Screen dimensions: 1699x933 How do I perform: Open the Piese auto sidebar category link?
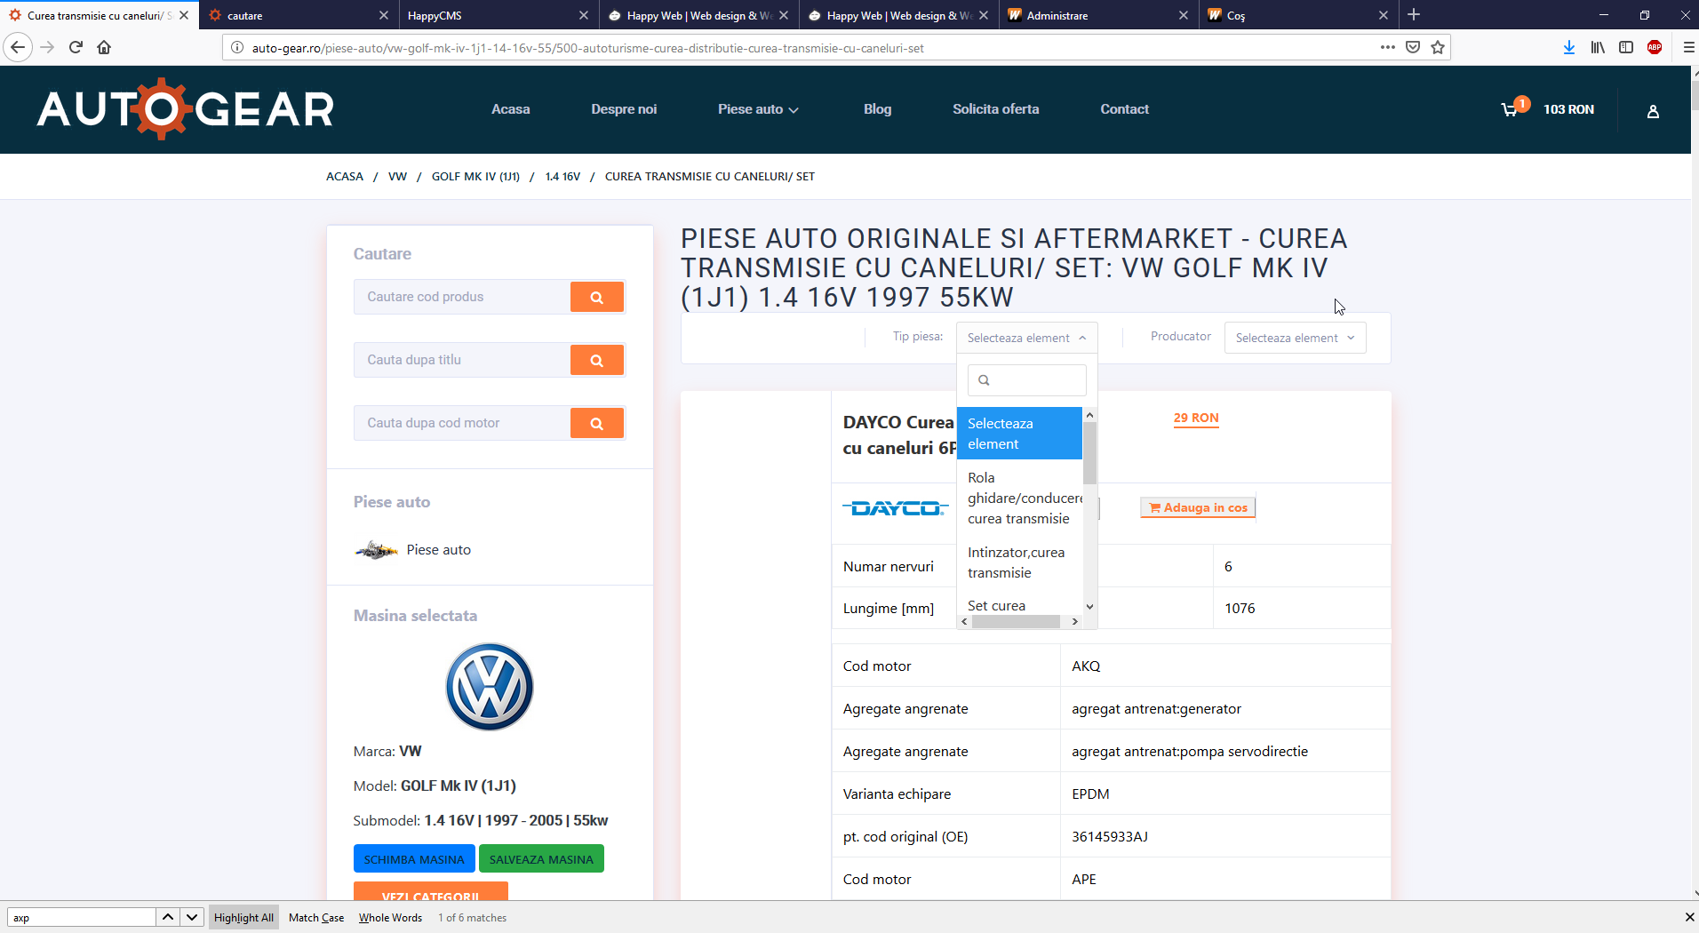(438, 550)
